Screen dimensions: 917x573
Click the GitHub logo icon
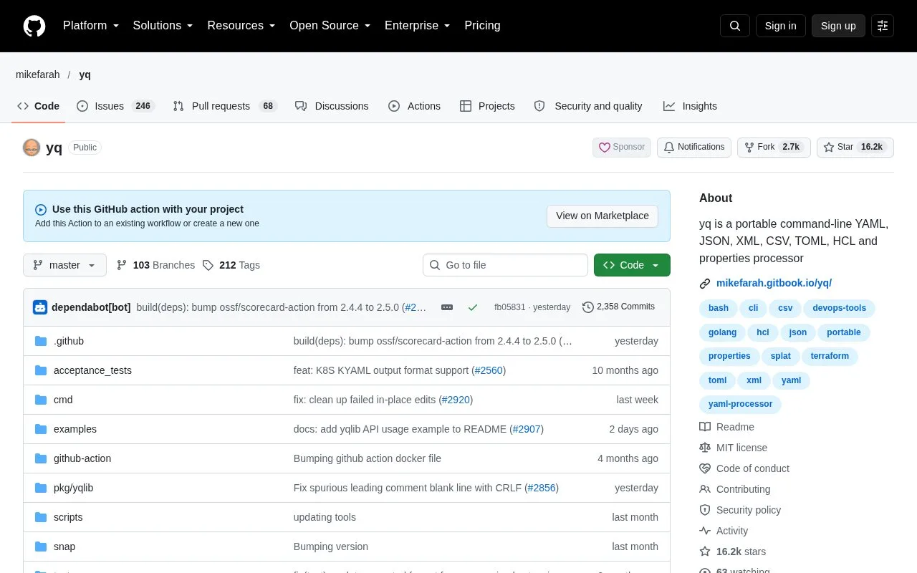(x=34, y=26)
